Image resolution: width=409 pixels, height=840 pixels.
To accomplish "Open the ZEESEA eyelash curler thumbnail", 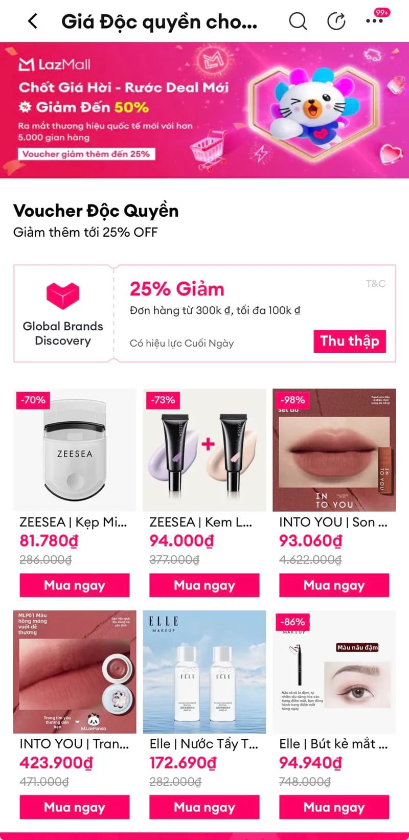I will (75, 450).
